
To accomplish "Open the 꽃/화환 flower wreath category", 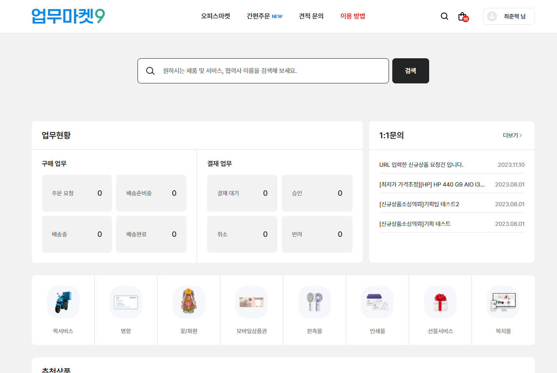I will click(x=189, y=302).
